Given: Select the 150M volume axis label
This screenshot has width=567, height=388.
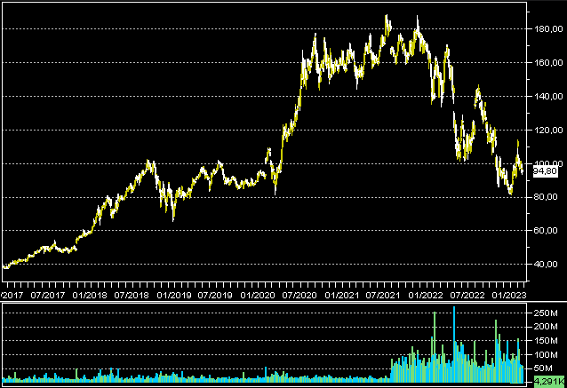Looking at the screenshot, I should (546, 341).
